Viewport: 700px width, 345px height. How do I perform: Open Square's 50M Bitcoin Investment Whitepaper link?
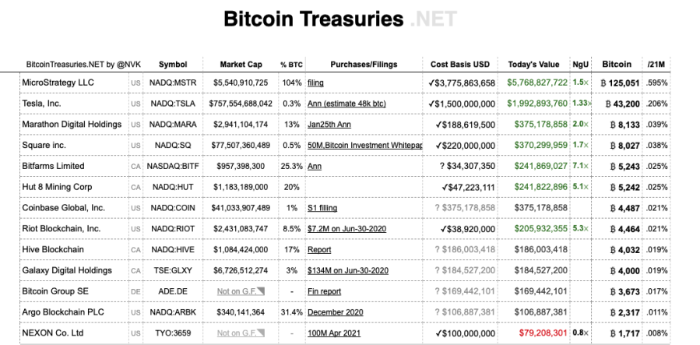pos(364,145)
